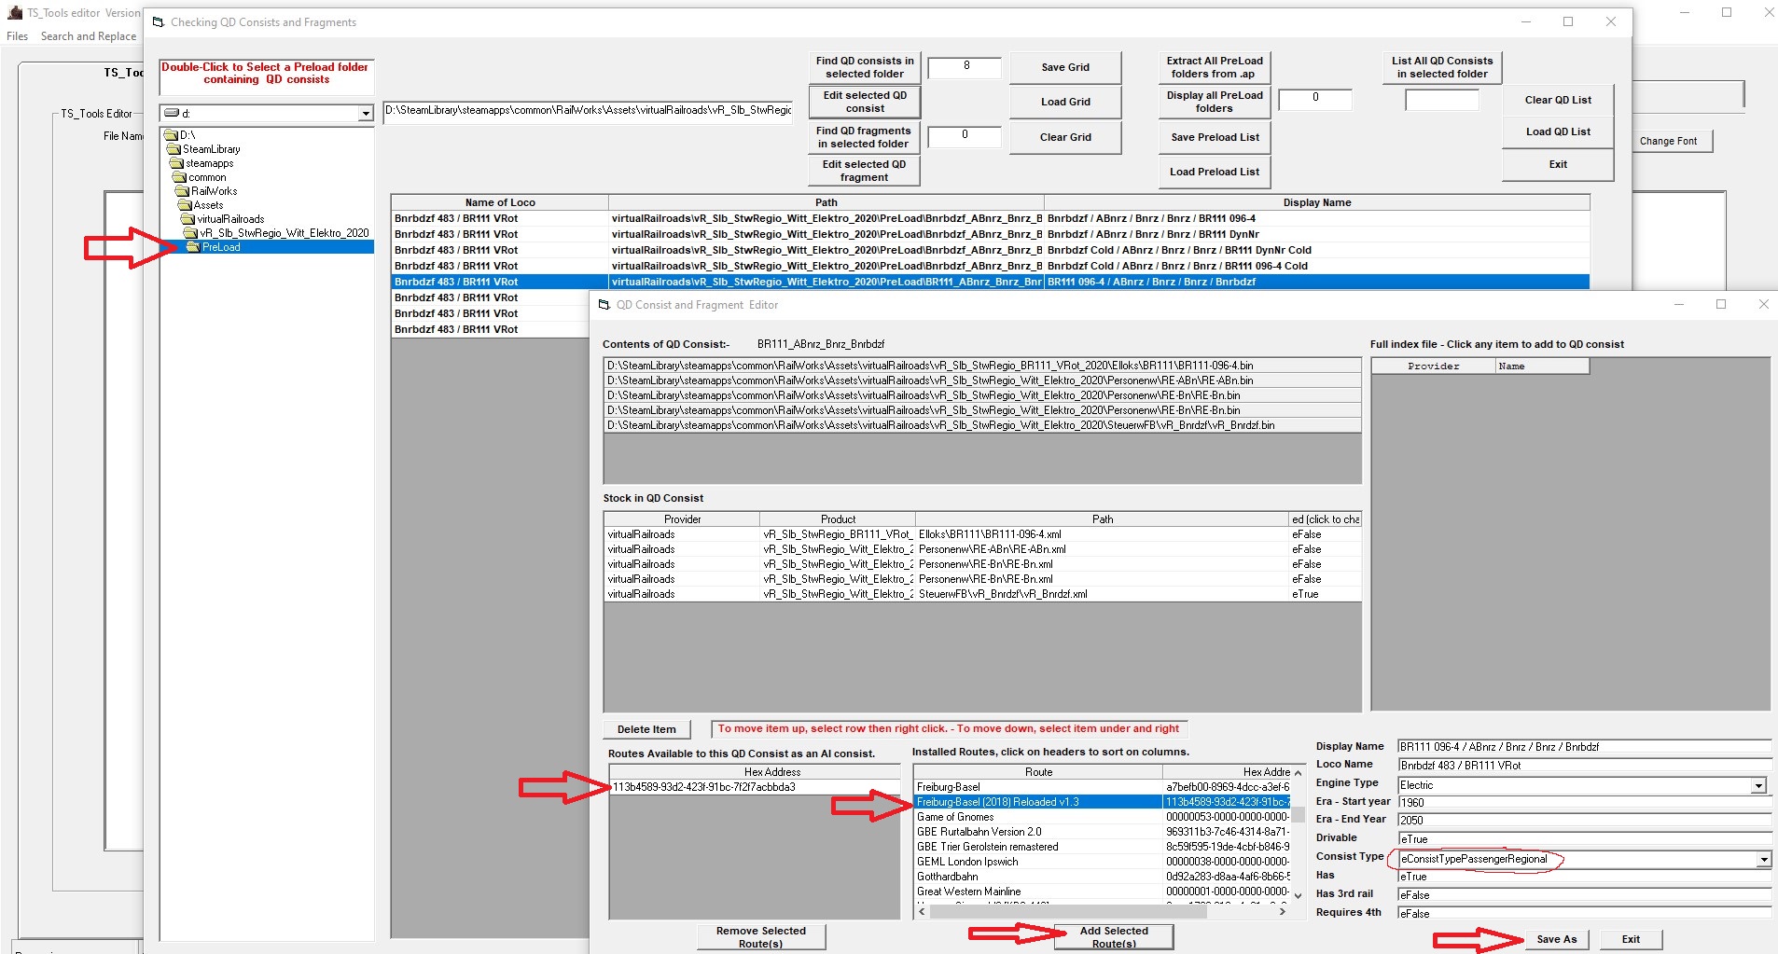1778x954 pixels.
Task: Click the Era - End Year field
Action: click(1584, 821)
